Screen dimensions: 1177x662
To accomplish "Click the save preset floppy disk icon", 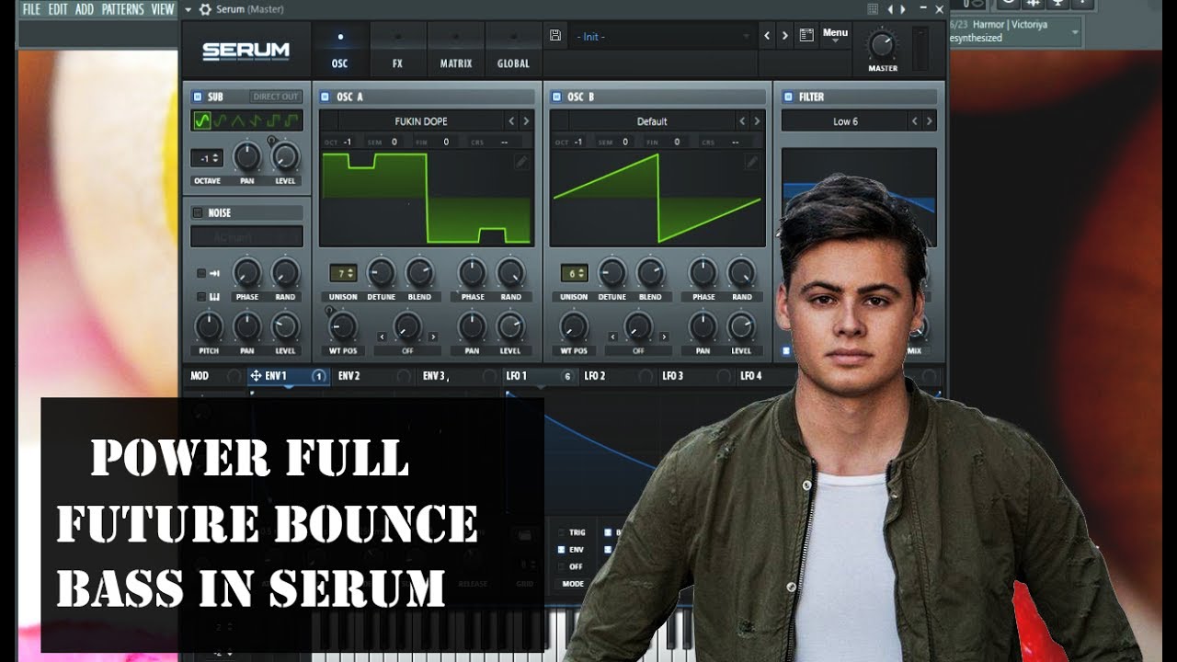I will point(555,35).
